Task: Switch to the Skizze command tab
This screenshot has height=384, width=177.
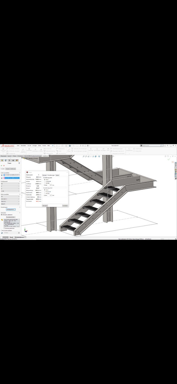Action: point(14,156)
